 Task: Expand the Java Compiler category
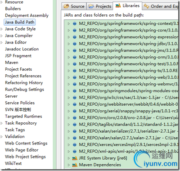(2, 36)
